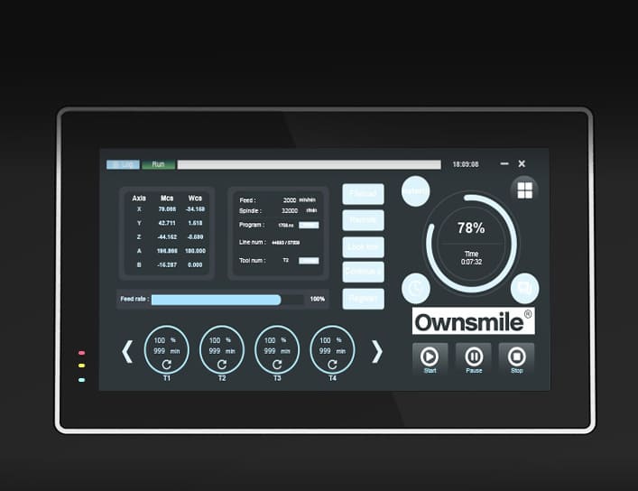Click the Z axis Mcs value -44.162
The image size is (638, 491).
click(167, 237)
